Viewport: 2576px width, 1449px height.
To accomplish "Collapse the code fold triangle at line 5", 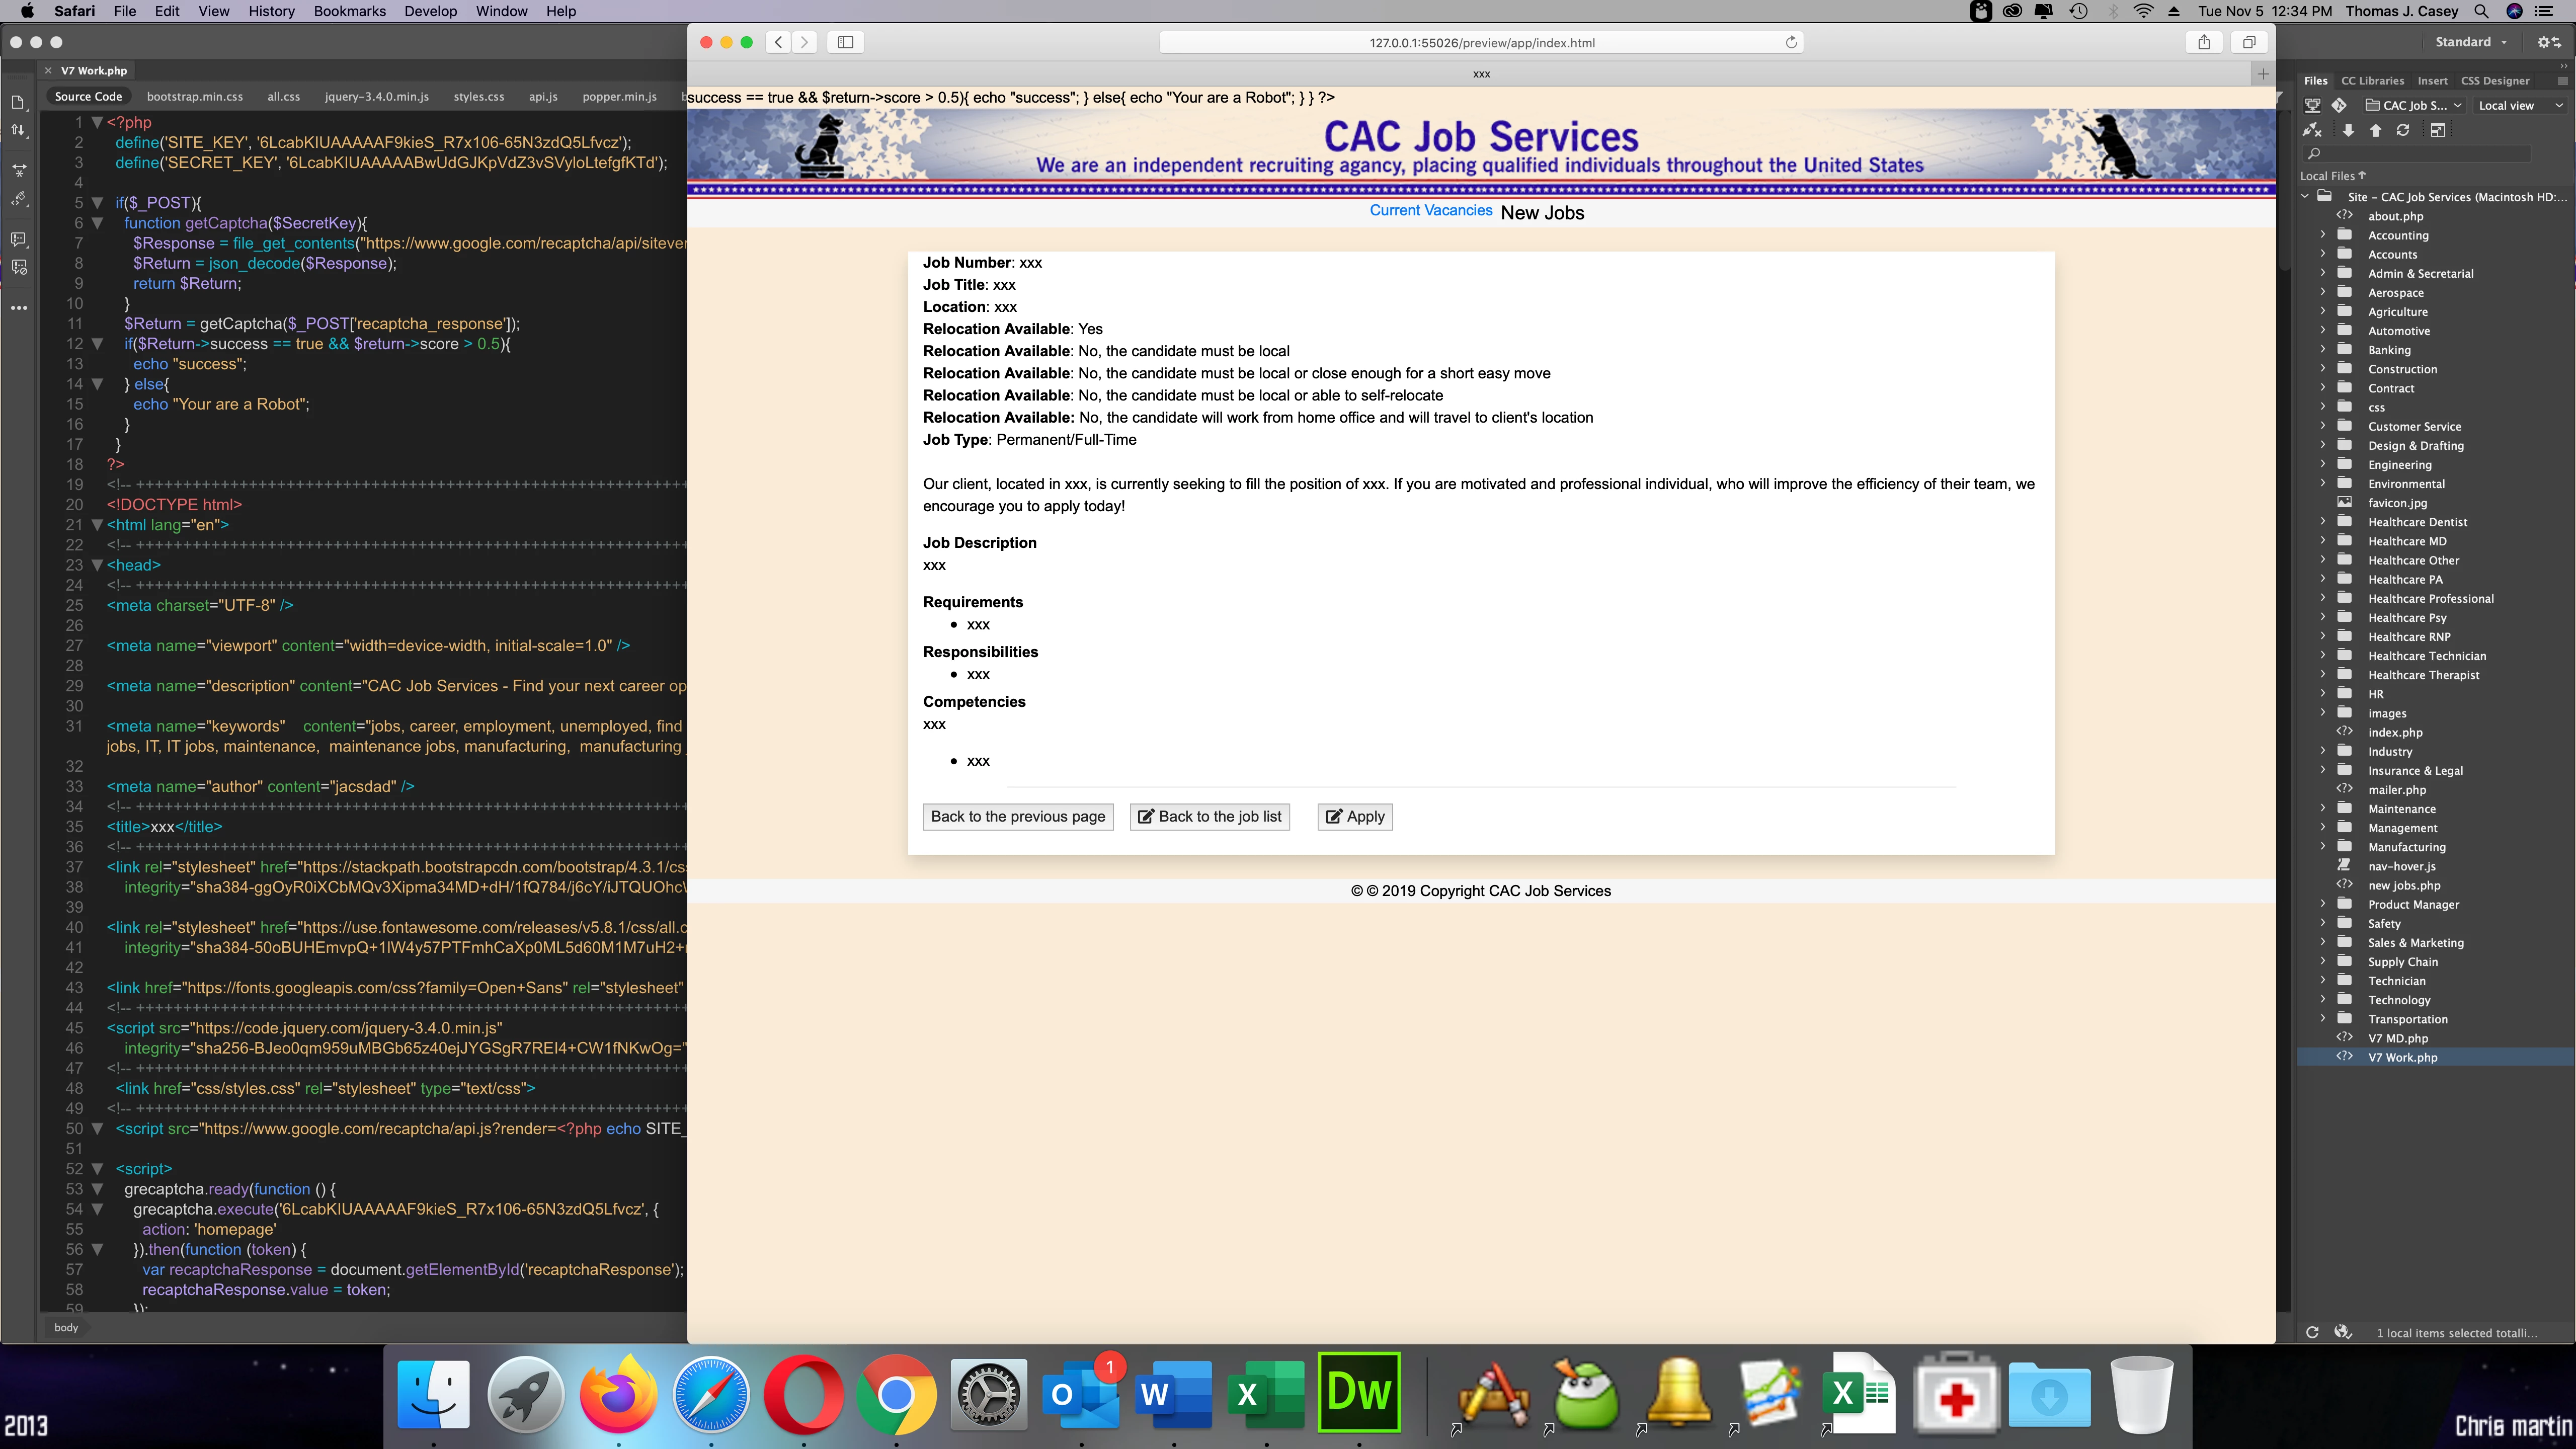I will click(x=97, y=202).
